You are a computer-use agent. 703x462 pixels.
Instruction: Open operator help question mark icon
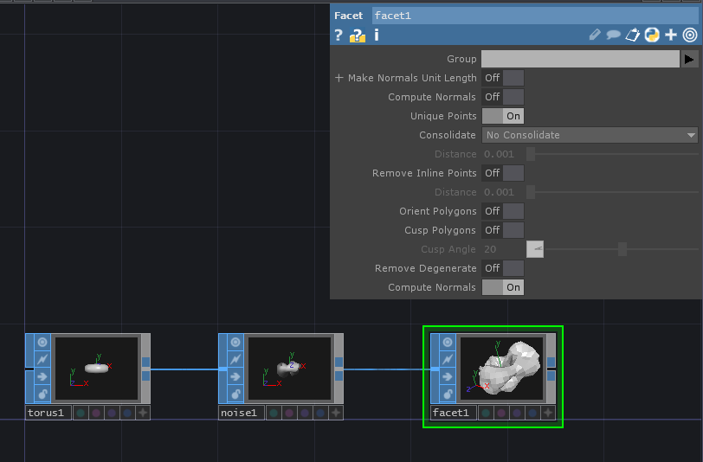tap(339, 35)
